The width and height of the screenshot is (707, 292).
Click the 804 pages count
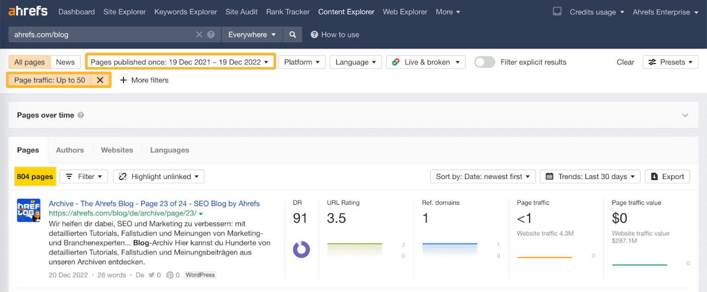35,176
